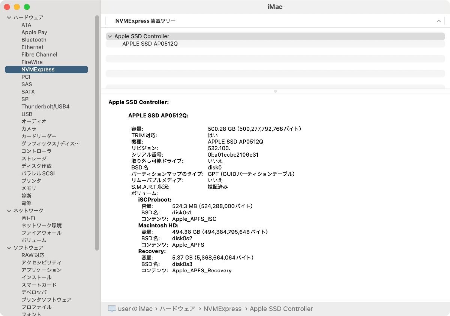This screenshot has width=450, height=316.
Task: Select アプリケーション under ソフトウェア
Action: tap(42, 270)
